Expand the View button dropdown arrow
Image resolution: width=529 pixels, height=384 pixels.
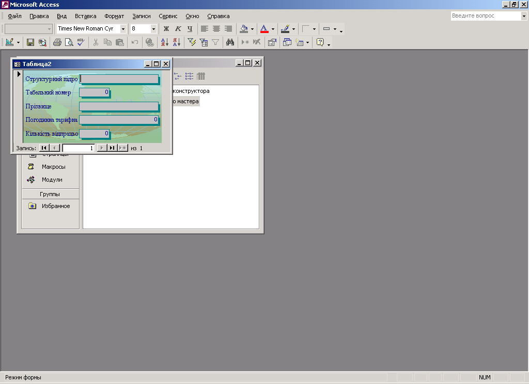click(18, 42)
